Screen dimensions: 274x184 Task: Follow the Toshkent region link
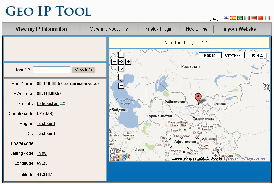pos(46,124)
